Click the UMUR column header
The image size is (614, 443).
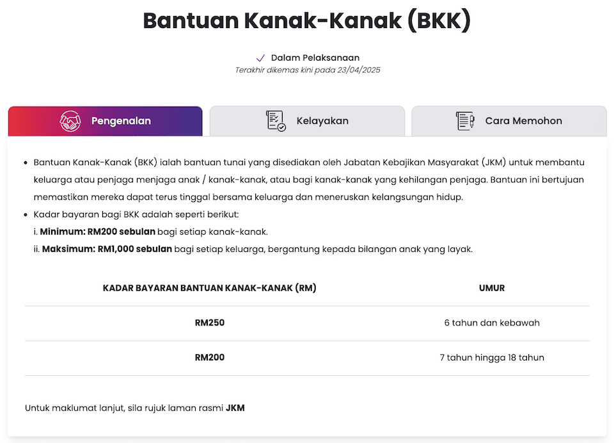pyautogui.click(x=492, y=288)
